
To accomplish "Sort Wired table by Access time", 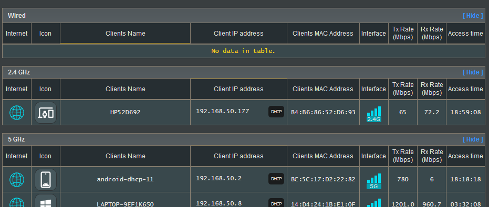I will [x=465, y=34].
